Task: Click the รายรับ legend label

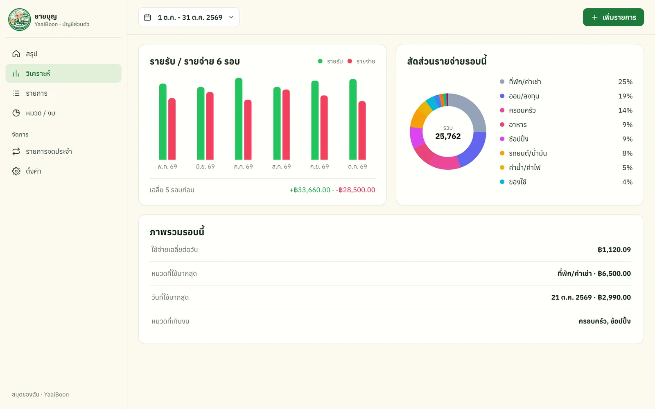Action: (x=335, y=61)
